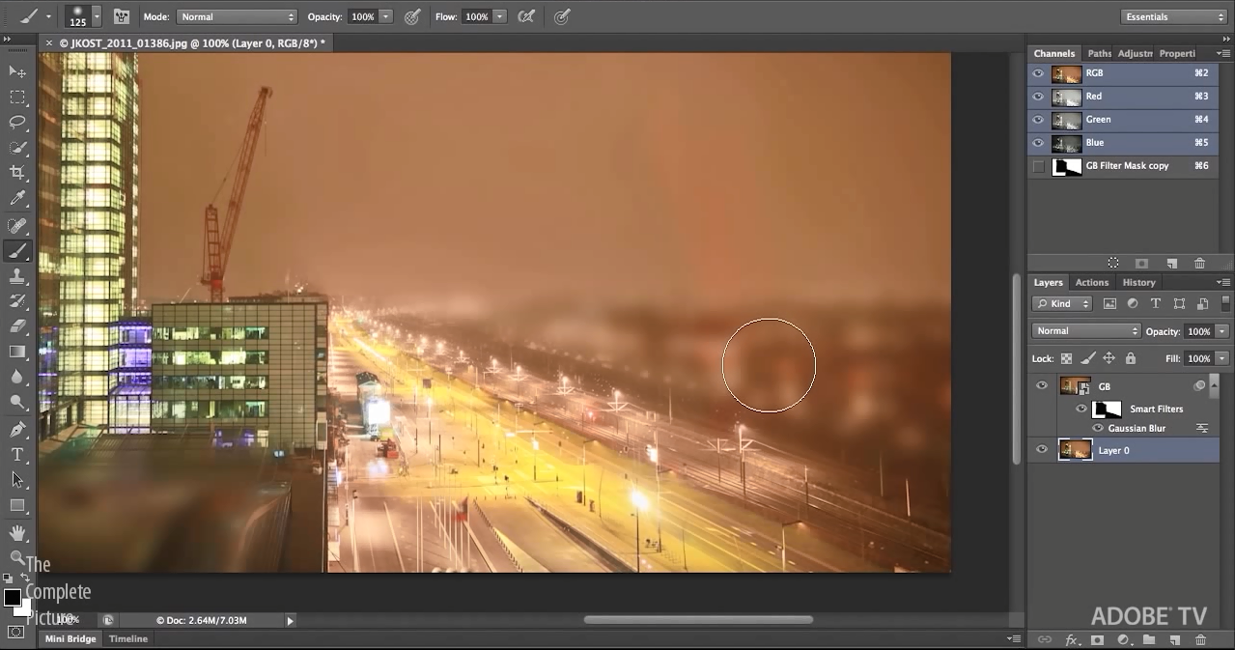Switch to the Properties tab
Image resolution: width=1235 pixels, height=650 pixels.
1177,53
